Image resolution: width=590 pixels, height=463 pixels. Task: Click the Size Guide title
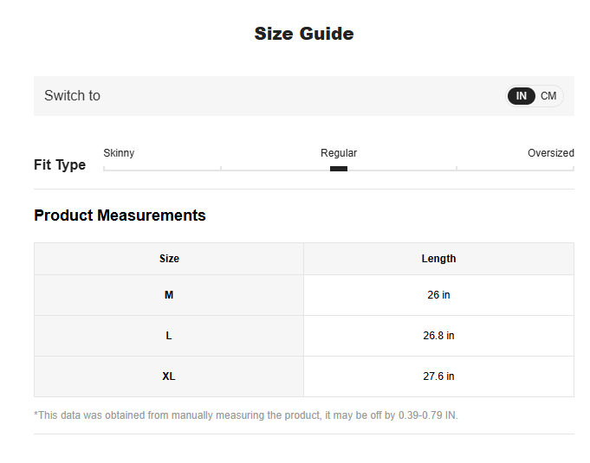point(303,34)
